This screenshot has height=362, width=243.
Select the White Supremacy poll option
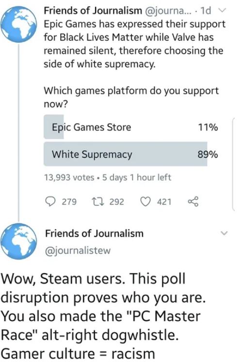click(x=130, y=154)
